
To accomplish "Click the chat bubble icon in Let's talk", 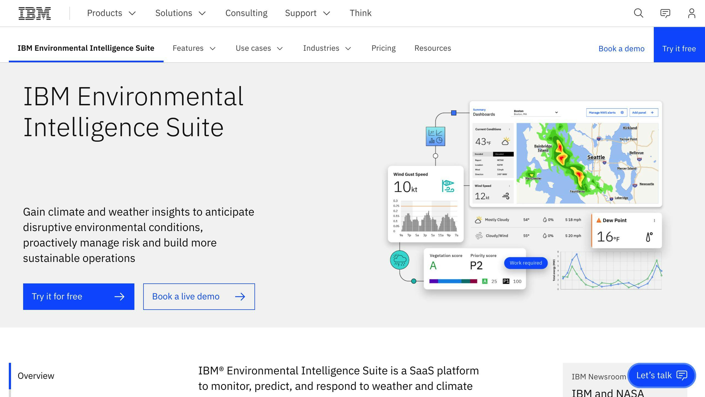I will (682, 375).
